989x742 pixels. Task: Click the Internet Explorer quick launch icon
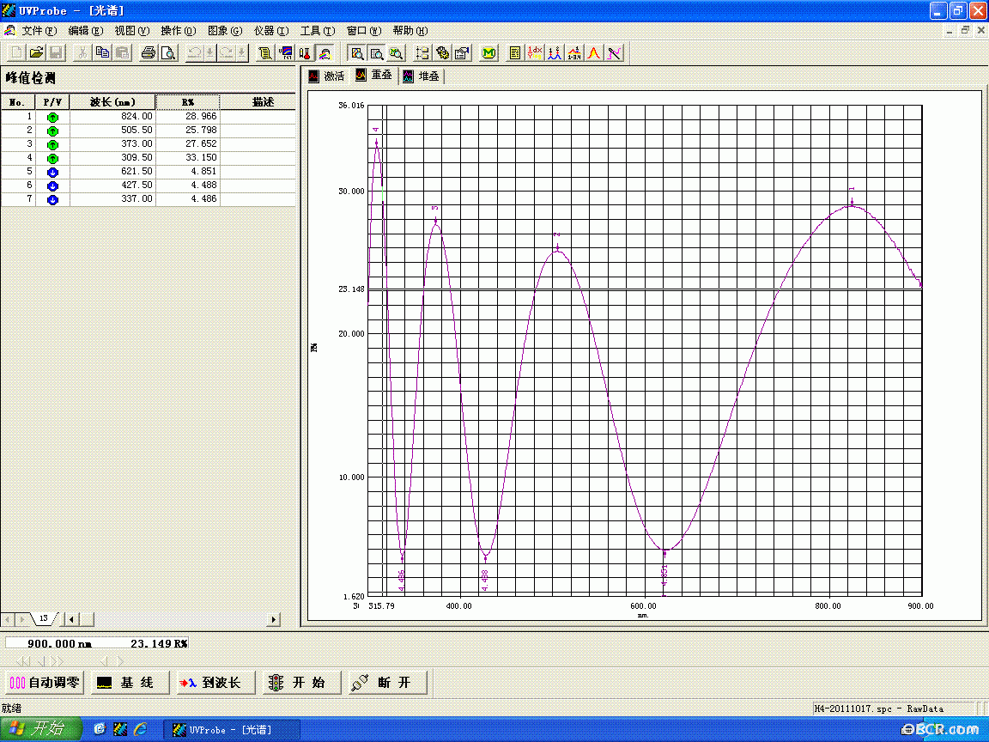click(140, 729)
